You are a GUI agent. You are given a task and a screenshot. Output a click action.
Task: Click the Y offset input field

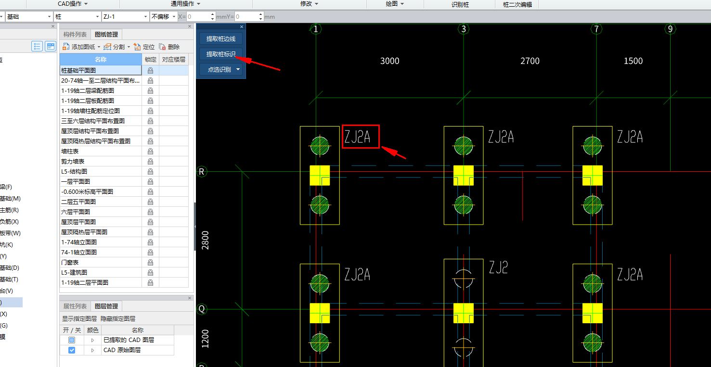[x=246, y=16]
